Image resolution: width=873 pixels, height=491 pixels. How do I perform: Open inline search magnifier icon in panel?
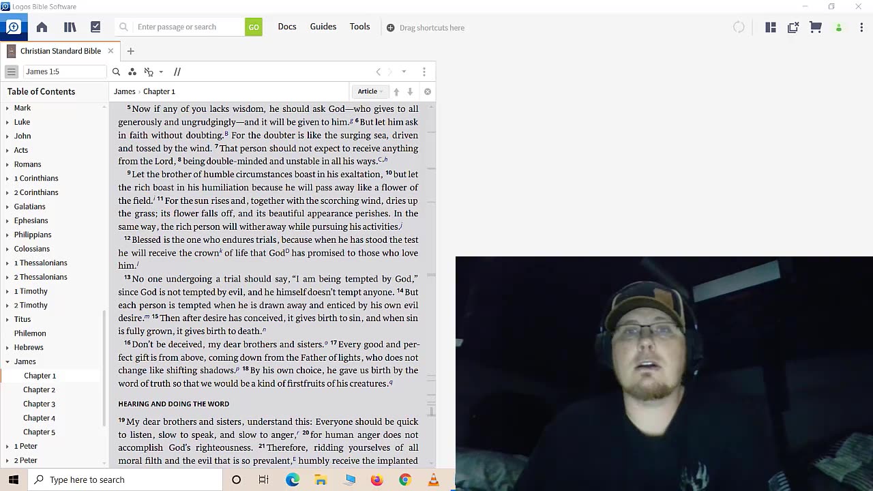click(x=116, y=72)
